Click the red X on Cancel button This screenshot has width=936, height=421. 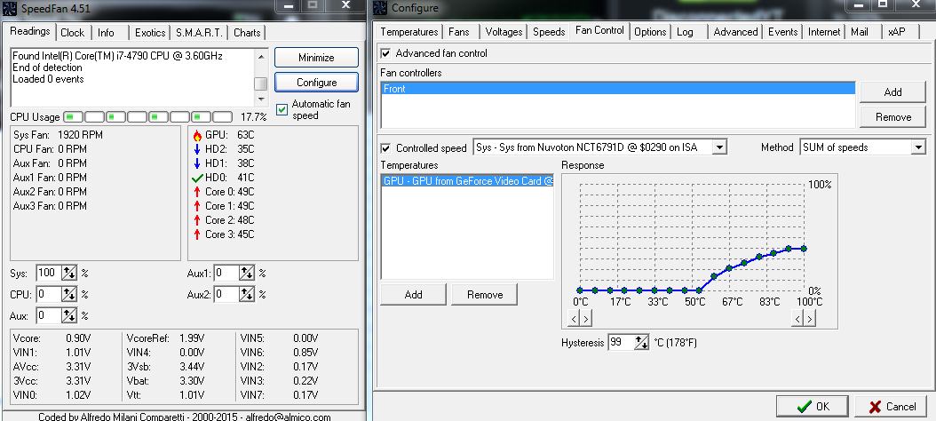(875, 407)
